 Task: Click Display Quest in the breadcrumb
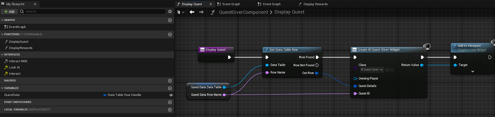tap(289, 12)
